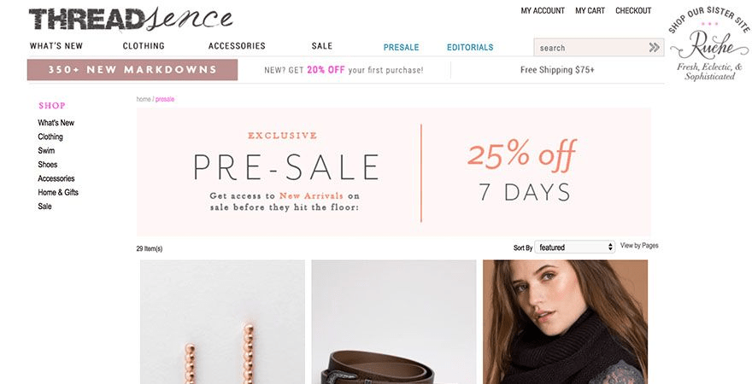Select Swim in the Shop sidebar
752x384 pixels.
(x=46, y=150)
